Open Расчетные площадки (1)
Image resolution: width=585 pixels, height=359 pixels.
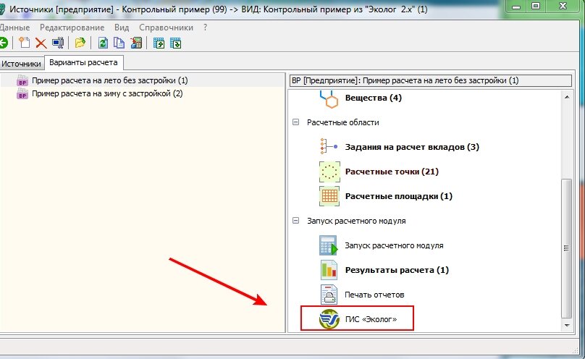click(398, 196)
